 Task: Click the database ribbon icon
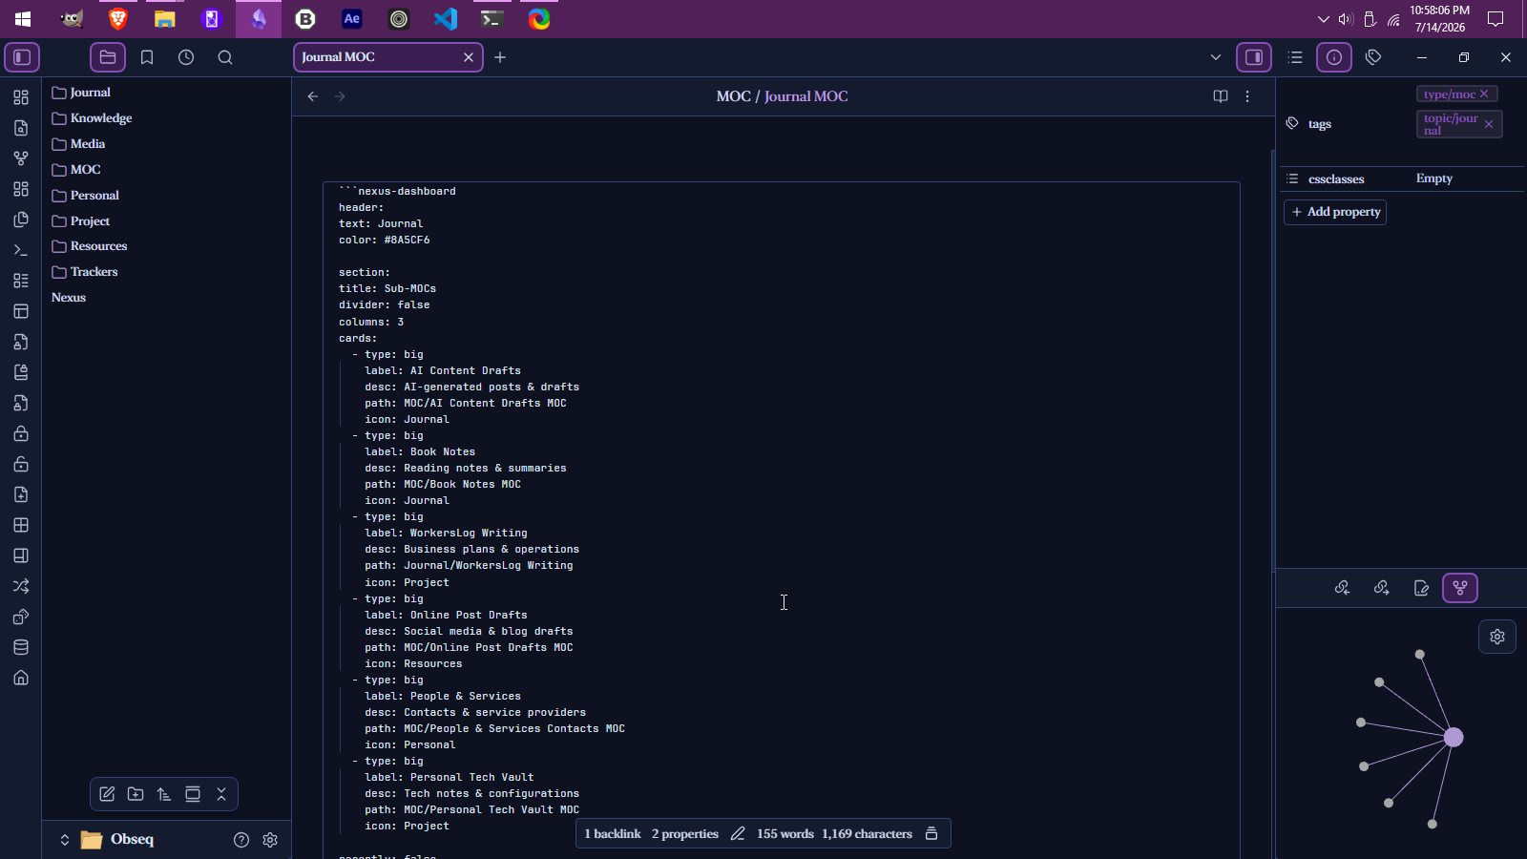tap(21, 647)
